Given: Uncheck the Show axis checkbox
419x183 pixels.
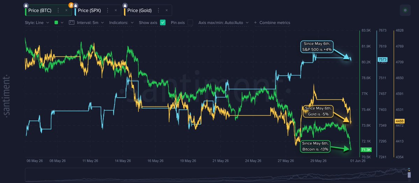Looking at the screenshot, I should (163, 23).
